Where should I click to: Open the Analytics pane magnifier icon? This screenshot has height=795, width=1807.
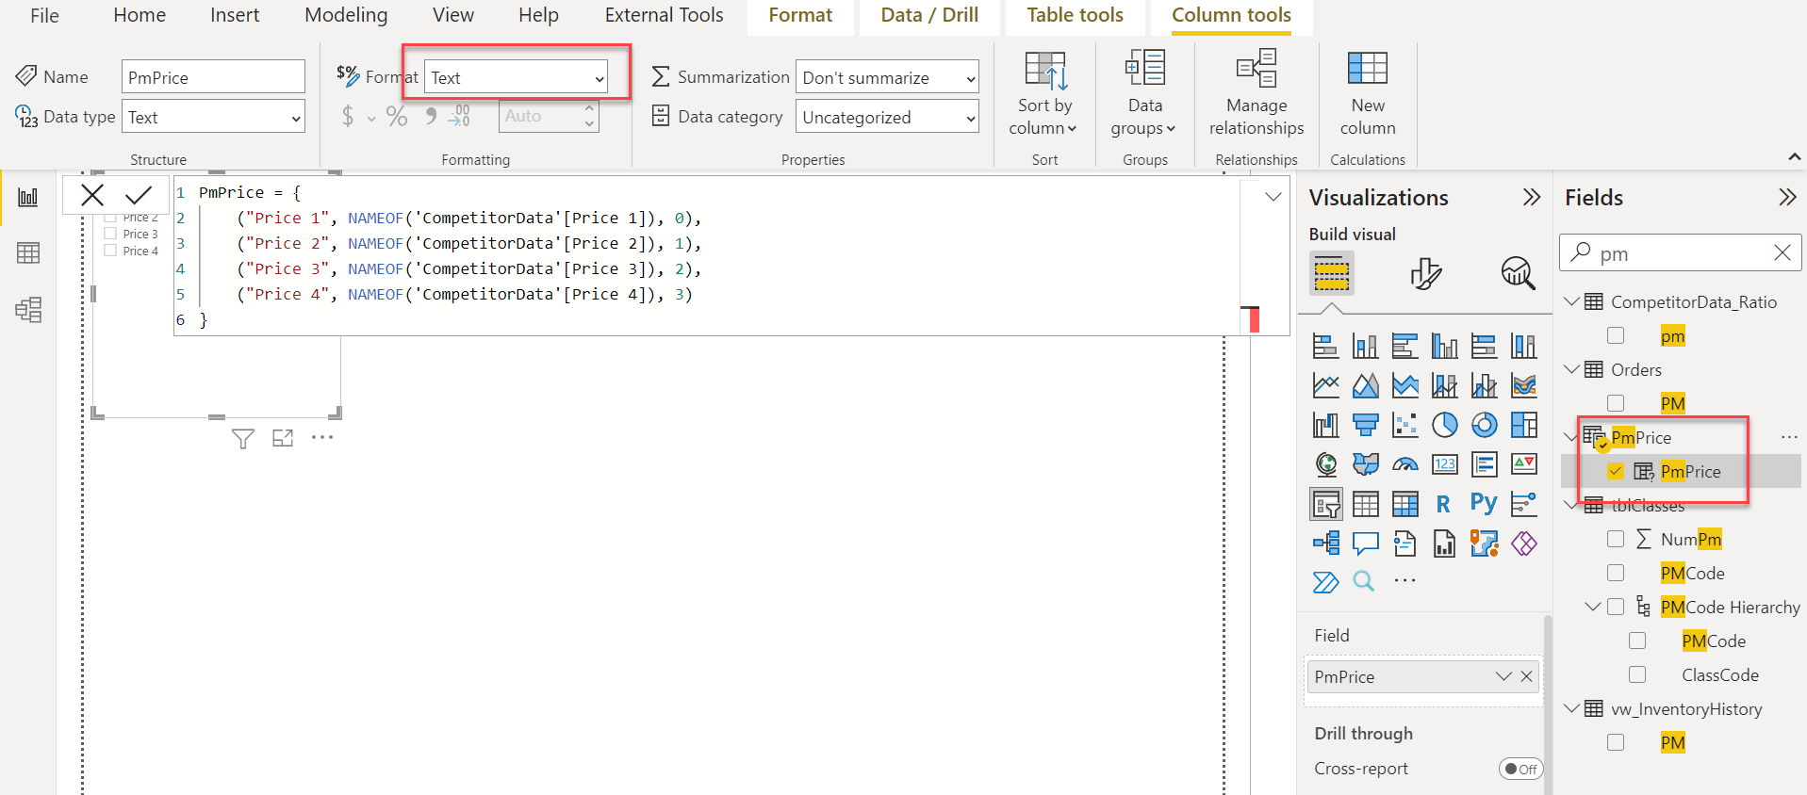pyautogui.click(x=1518, y=273)
